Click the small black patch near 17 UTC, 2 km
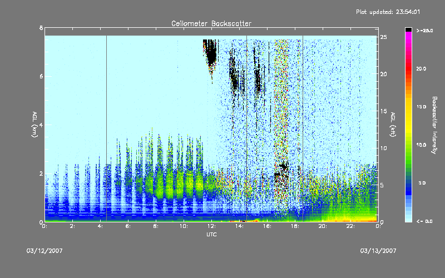The width and height of the screenshot is (445, 278). tap(283, 166)
